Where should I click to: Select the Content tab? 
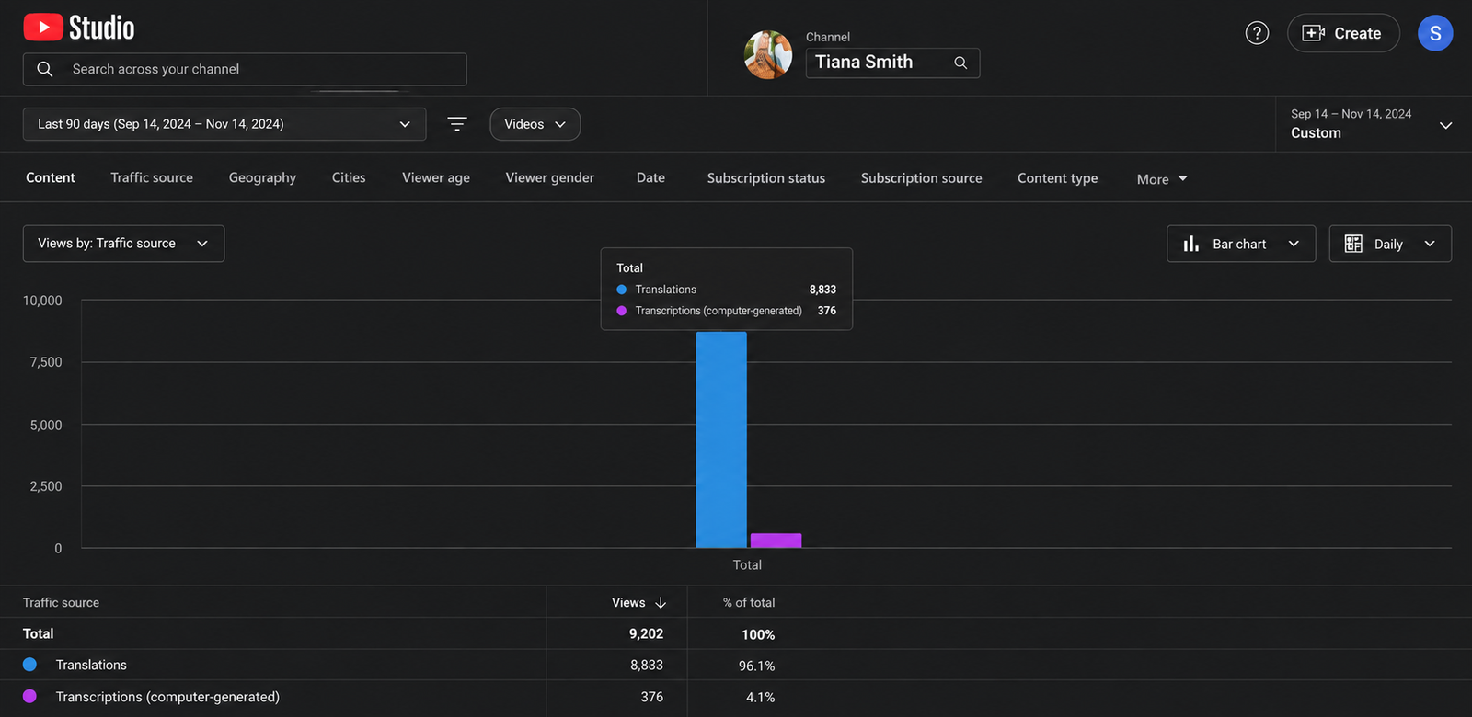click(51, 177)
